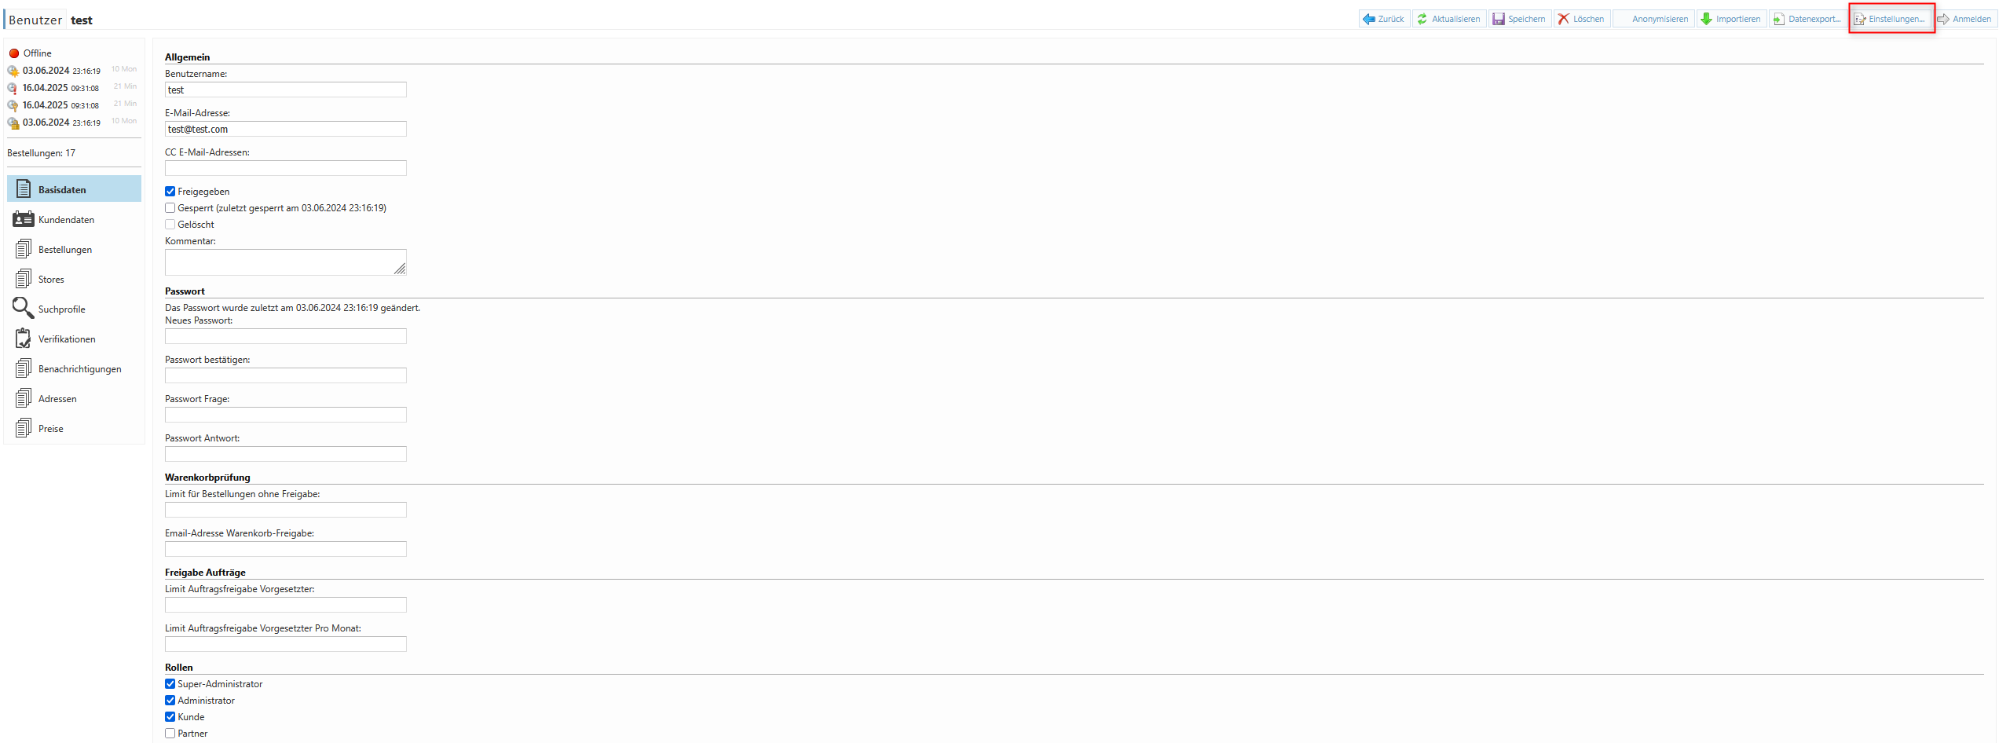The width and height of the screenshot is (1999, 743).
Task: Click the Löschen red X icon
Action: coord(1564,19)
